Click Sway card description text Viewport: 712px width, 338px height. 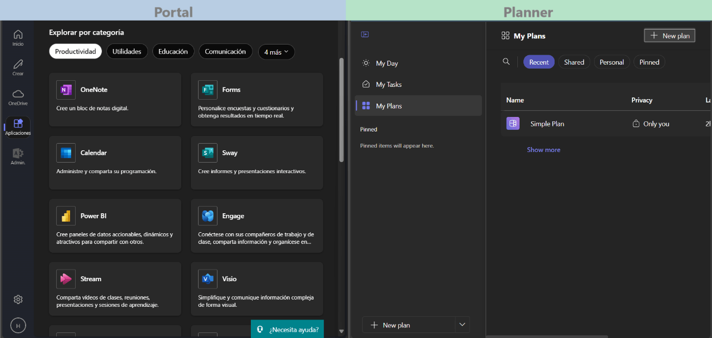point(252,171)
